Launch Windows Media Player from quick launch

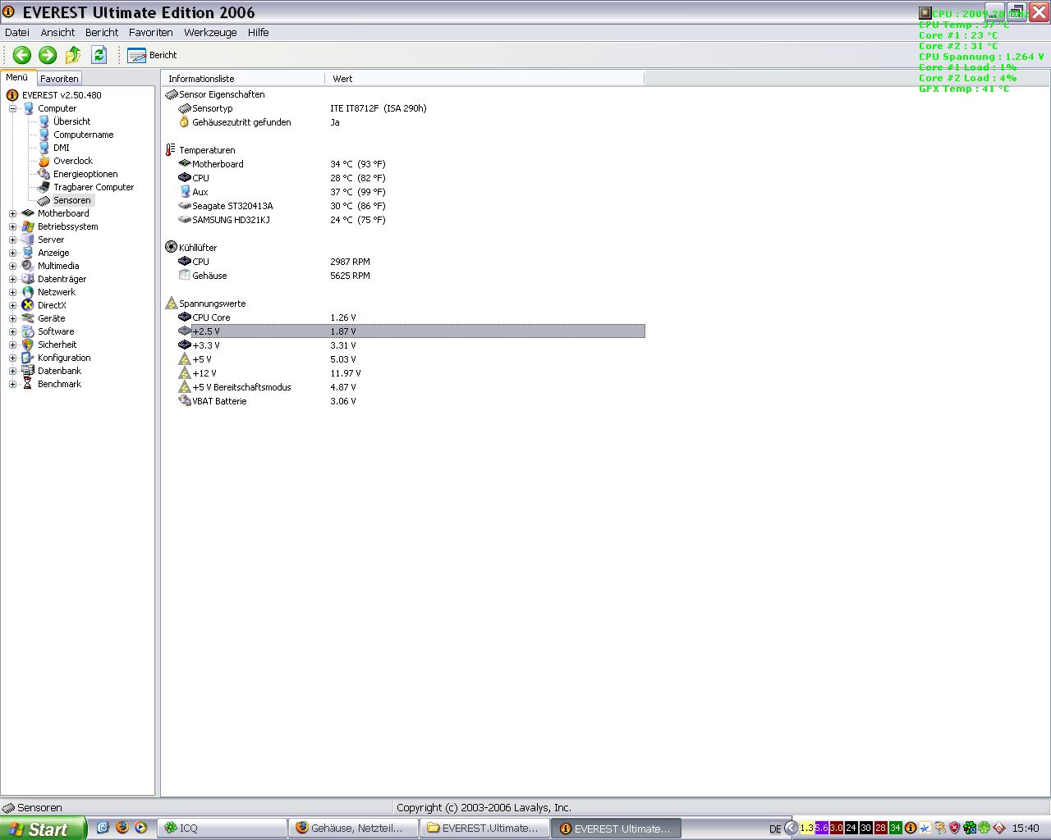point(140,828)
